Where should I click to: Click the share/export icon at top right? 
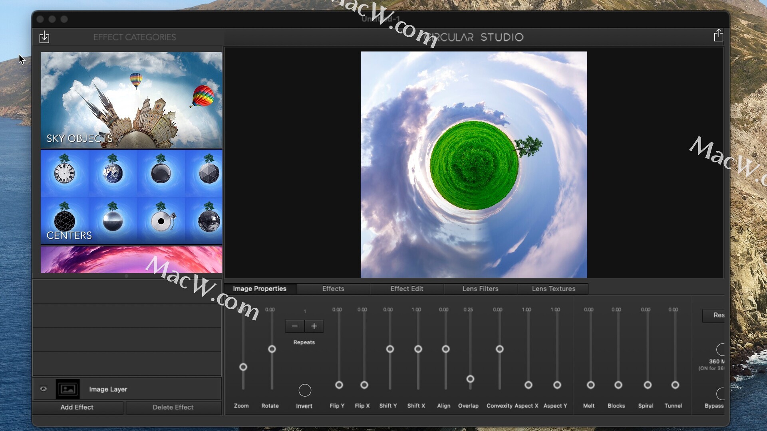pos(718,35)
